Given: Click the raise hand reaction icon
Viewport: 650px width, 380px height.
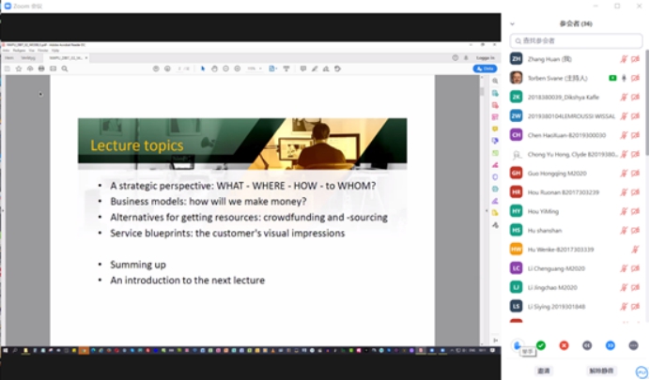Looking at the screenshot, I should [x=518, y=345].
